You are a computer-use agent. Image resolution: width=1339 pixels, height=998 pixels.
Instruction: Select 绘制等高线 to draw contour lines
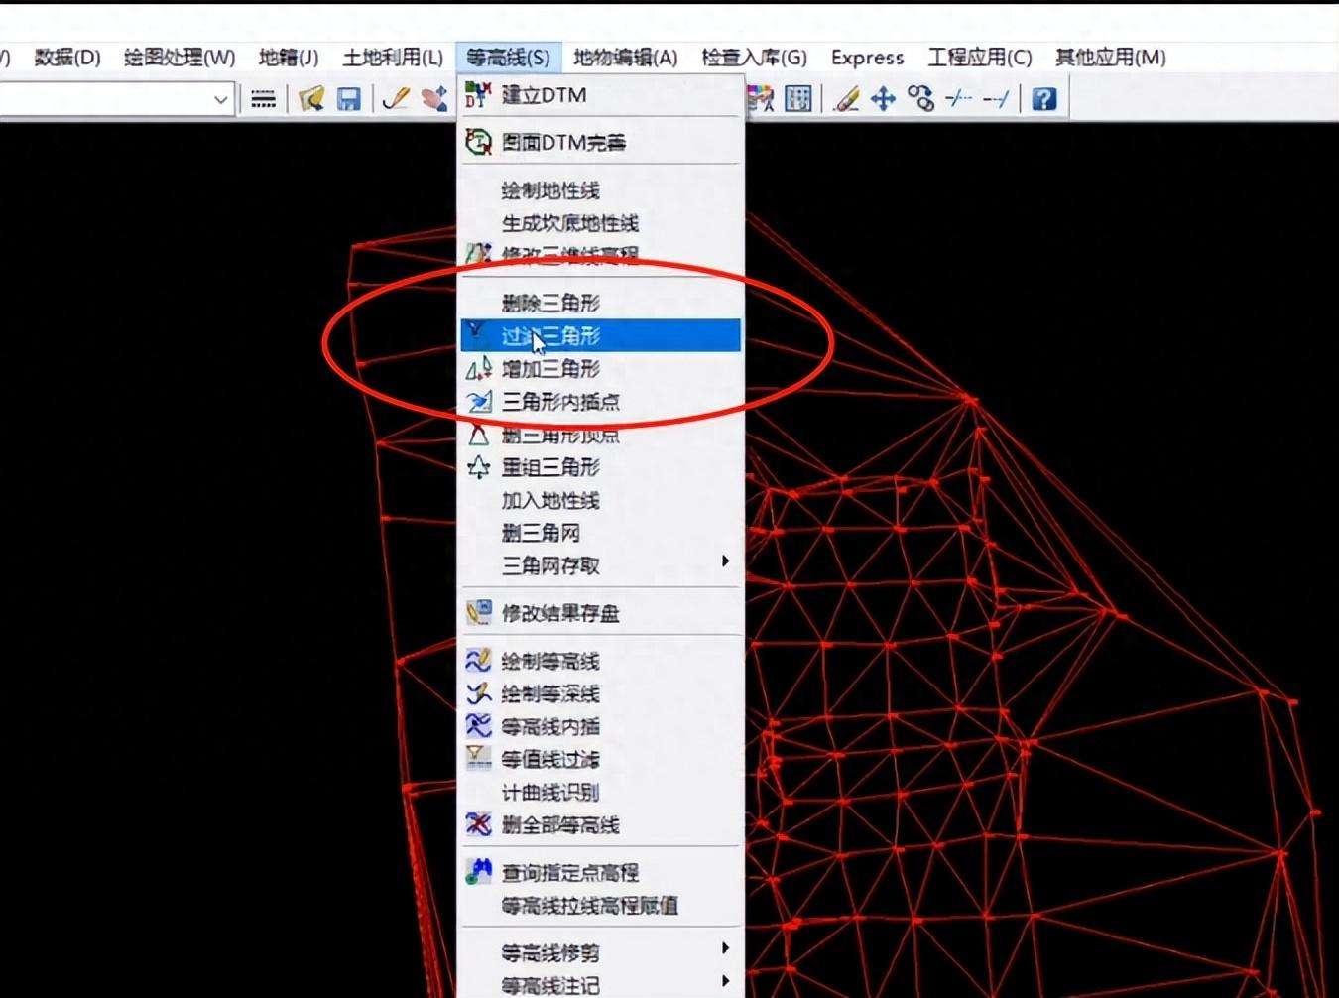pos(550,661)
